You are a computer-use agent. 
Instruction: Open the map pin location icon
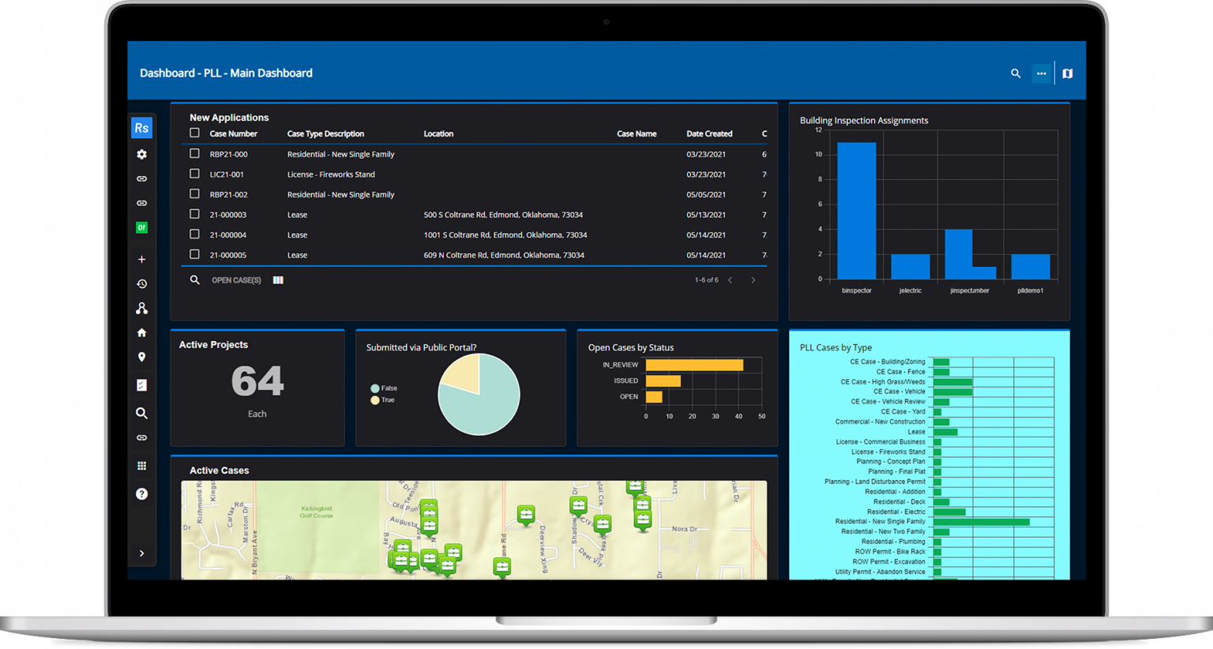(x=141, y=357)
